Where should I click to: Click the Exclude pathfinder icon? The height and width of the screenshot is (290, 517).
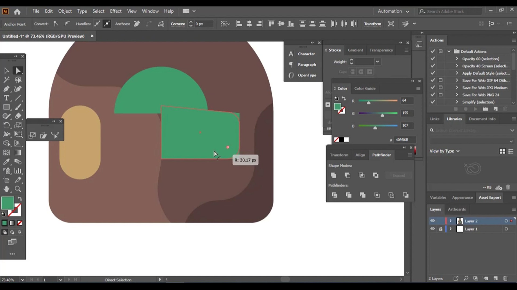pyautogui.click(x=376, y=175)
